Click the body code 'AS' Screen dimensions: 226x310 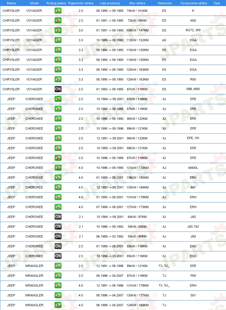pos(164,40)
